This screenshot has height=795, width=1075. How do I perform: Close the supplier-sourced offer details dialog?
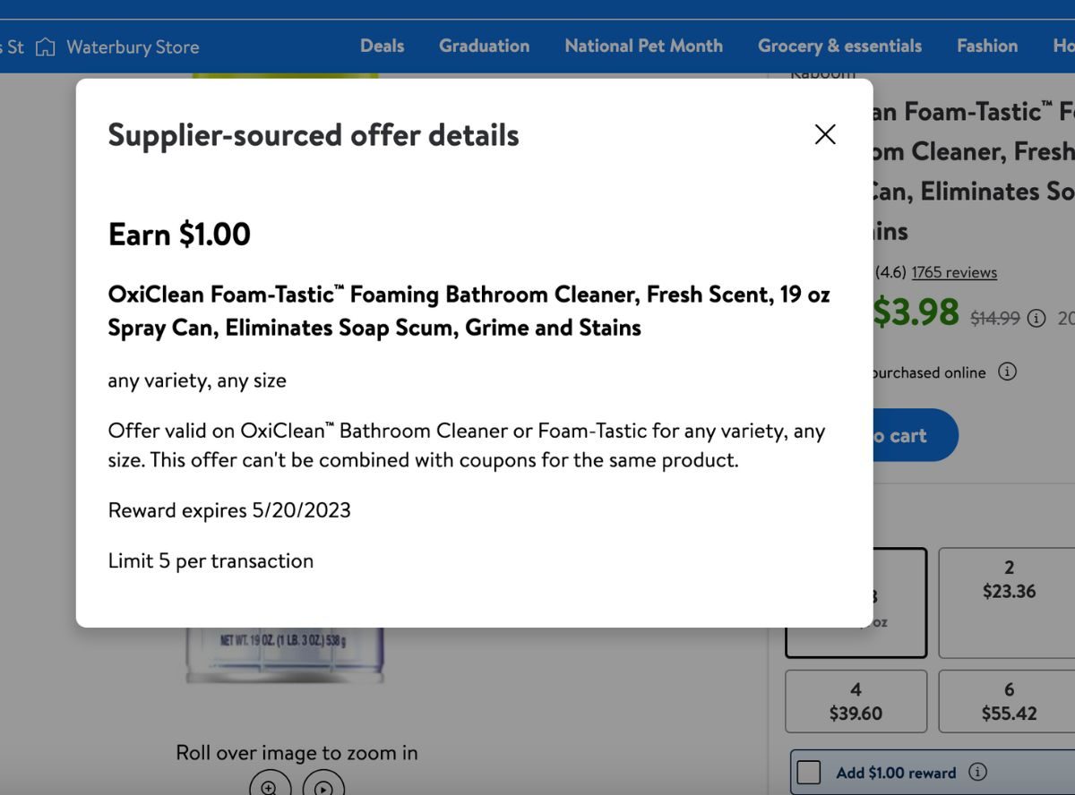(x=825, y=134)
